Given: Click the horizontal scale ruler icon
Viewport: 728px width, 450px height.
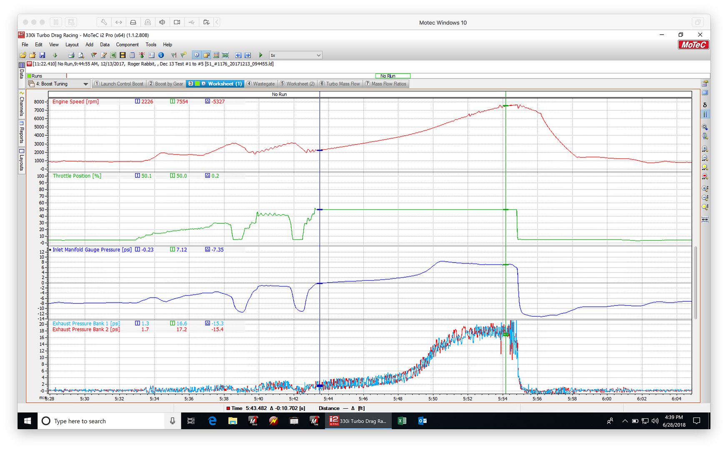Looking at the screenshot, I should click(x=705, y=219).
